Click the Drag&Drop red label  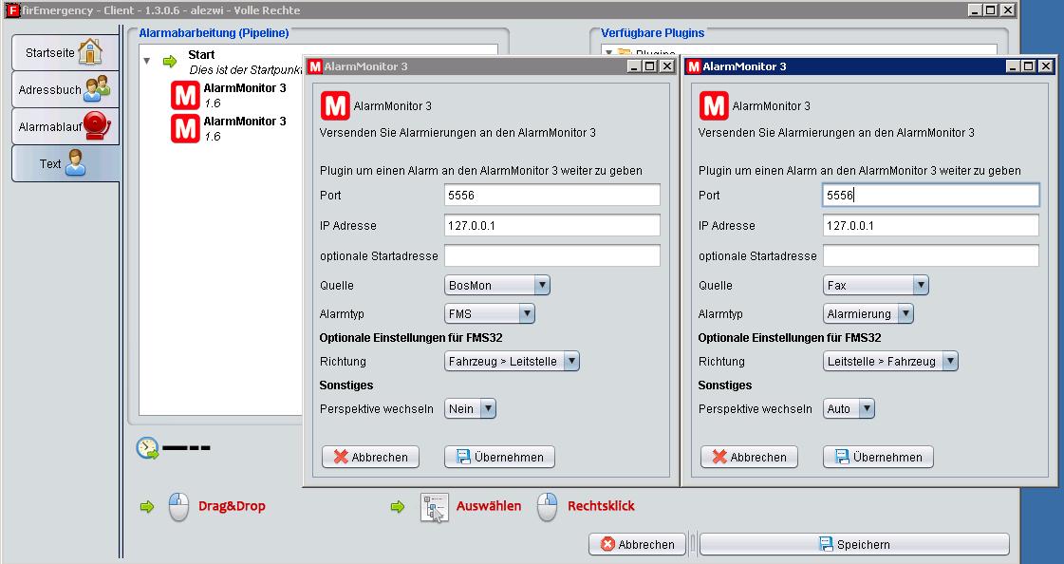(232, 506)
